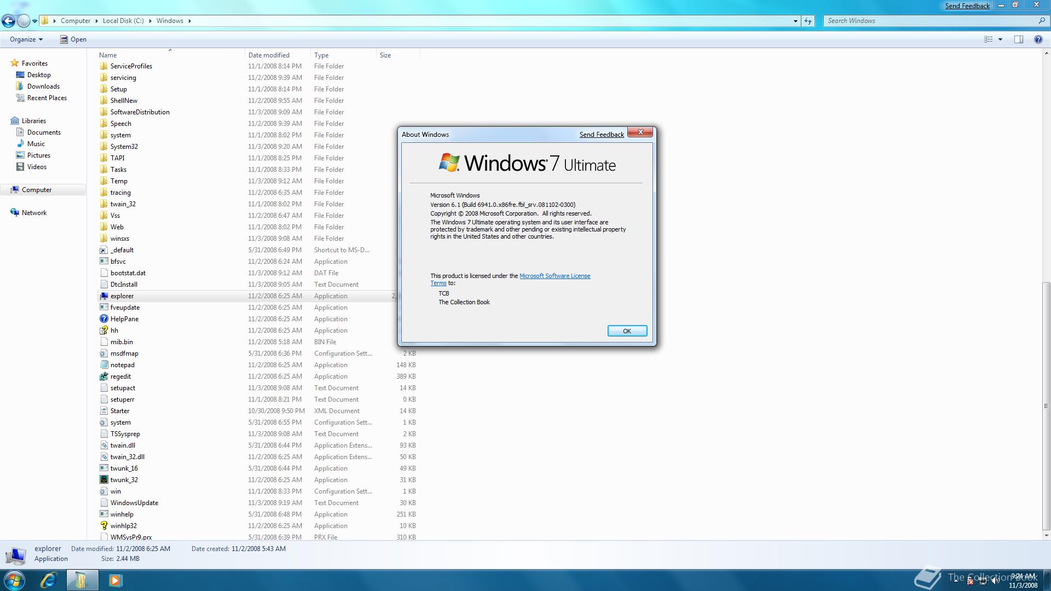Screen dimensions: 1051x591
Task: Toggle the preview pane icon
Action: tap(1019, 39)
